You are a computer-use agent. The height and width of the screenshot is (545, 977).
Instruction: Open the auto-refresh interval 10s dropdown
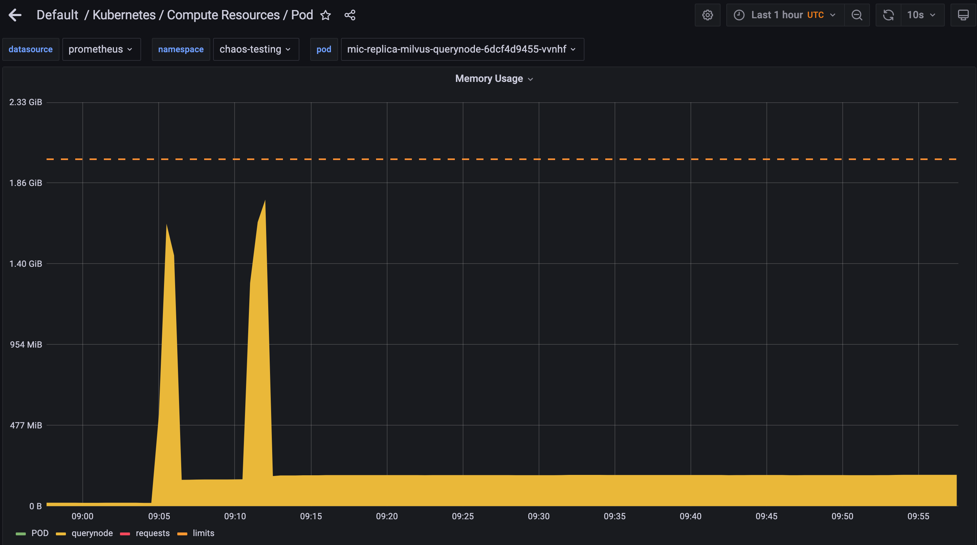921,15
